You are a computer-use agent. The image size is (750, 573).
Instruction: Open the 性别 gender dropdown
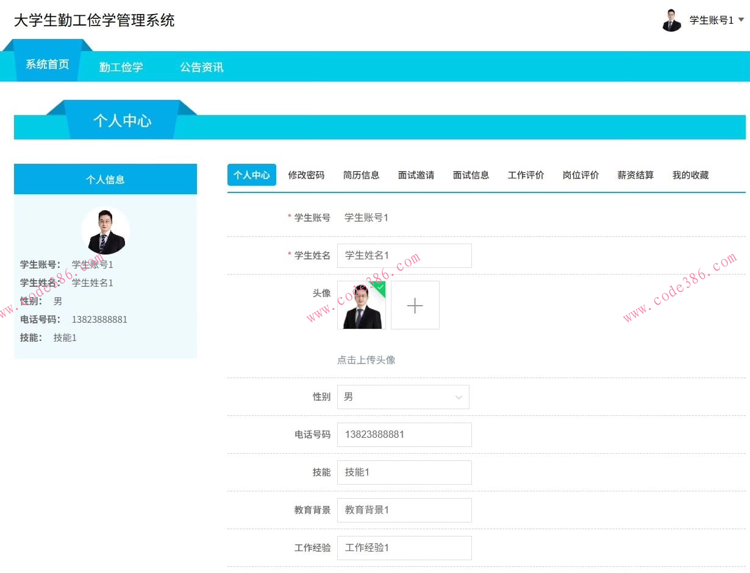(404, 396)
